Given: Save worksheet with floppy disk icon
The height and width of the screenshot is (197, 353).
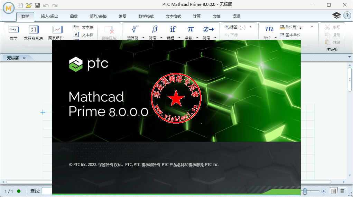Looking at the screenshot, I should pyautogui.click(x=37, y=5).
